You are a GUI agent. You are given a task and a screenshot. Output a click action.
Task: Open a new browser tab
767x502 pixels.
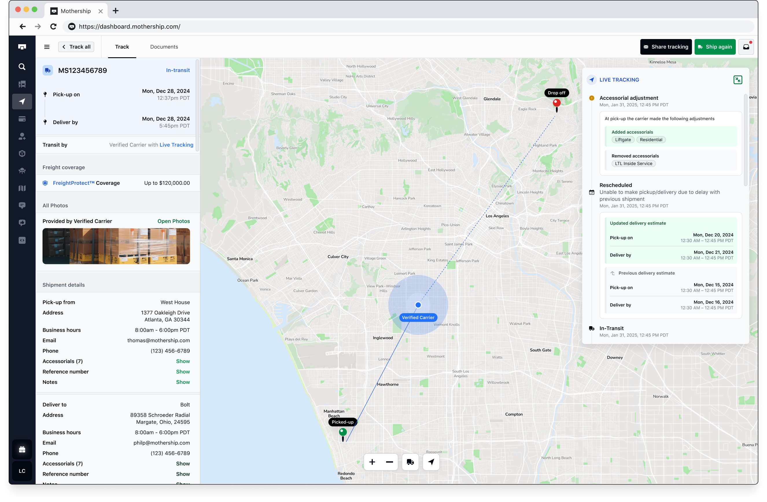pos(115,11)
